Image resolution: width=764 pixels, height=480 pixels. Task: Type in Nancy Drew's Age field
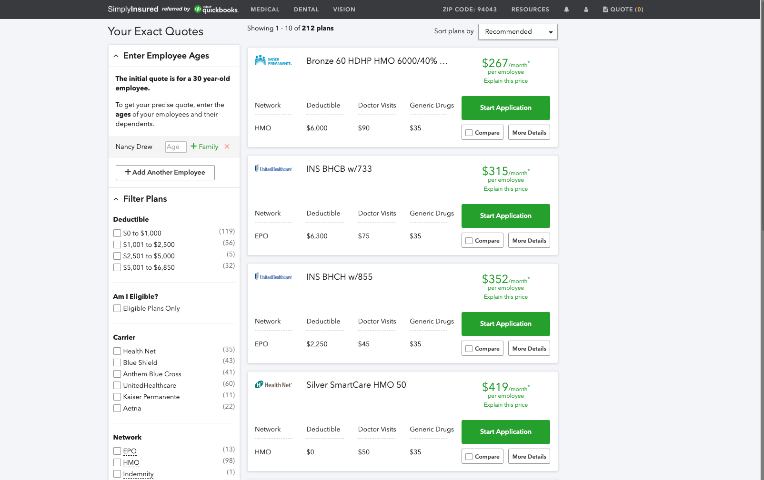(175, 147)
